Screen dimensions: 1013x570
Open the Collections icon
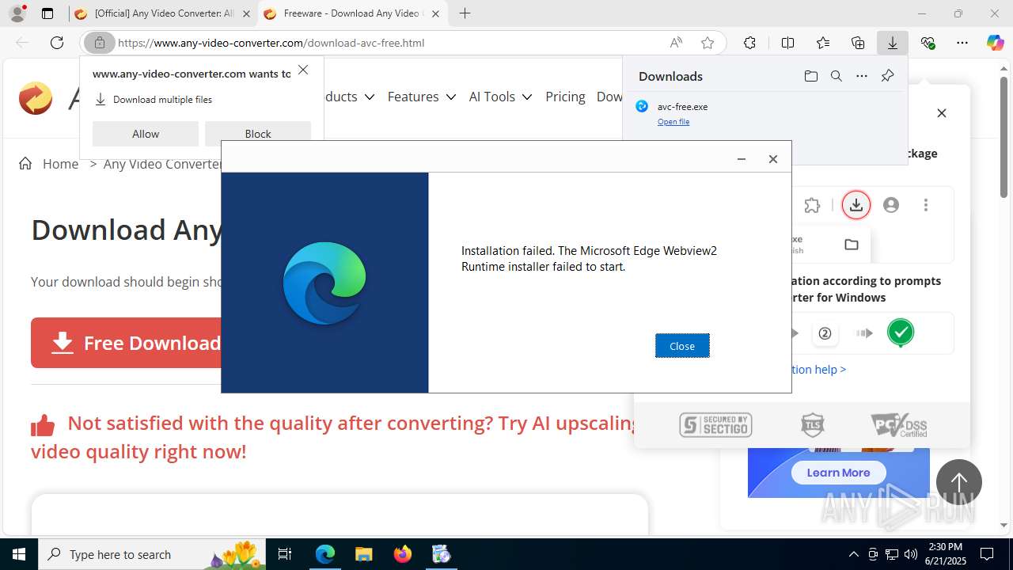(x=858, y=43)
